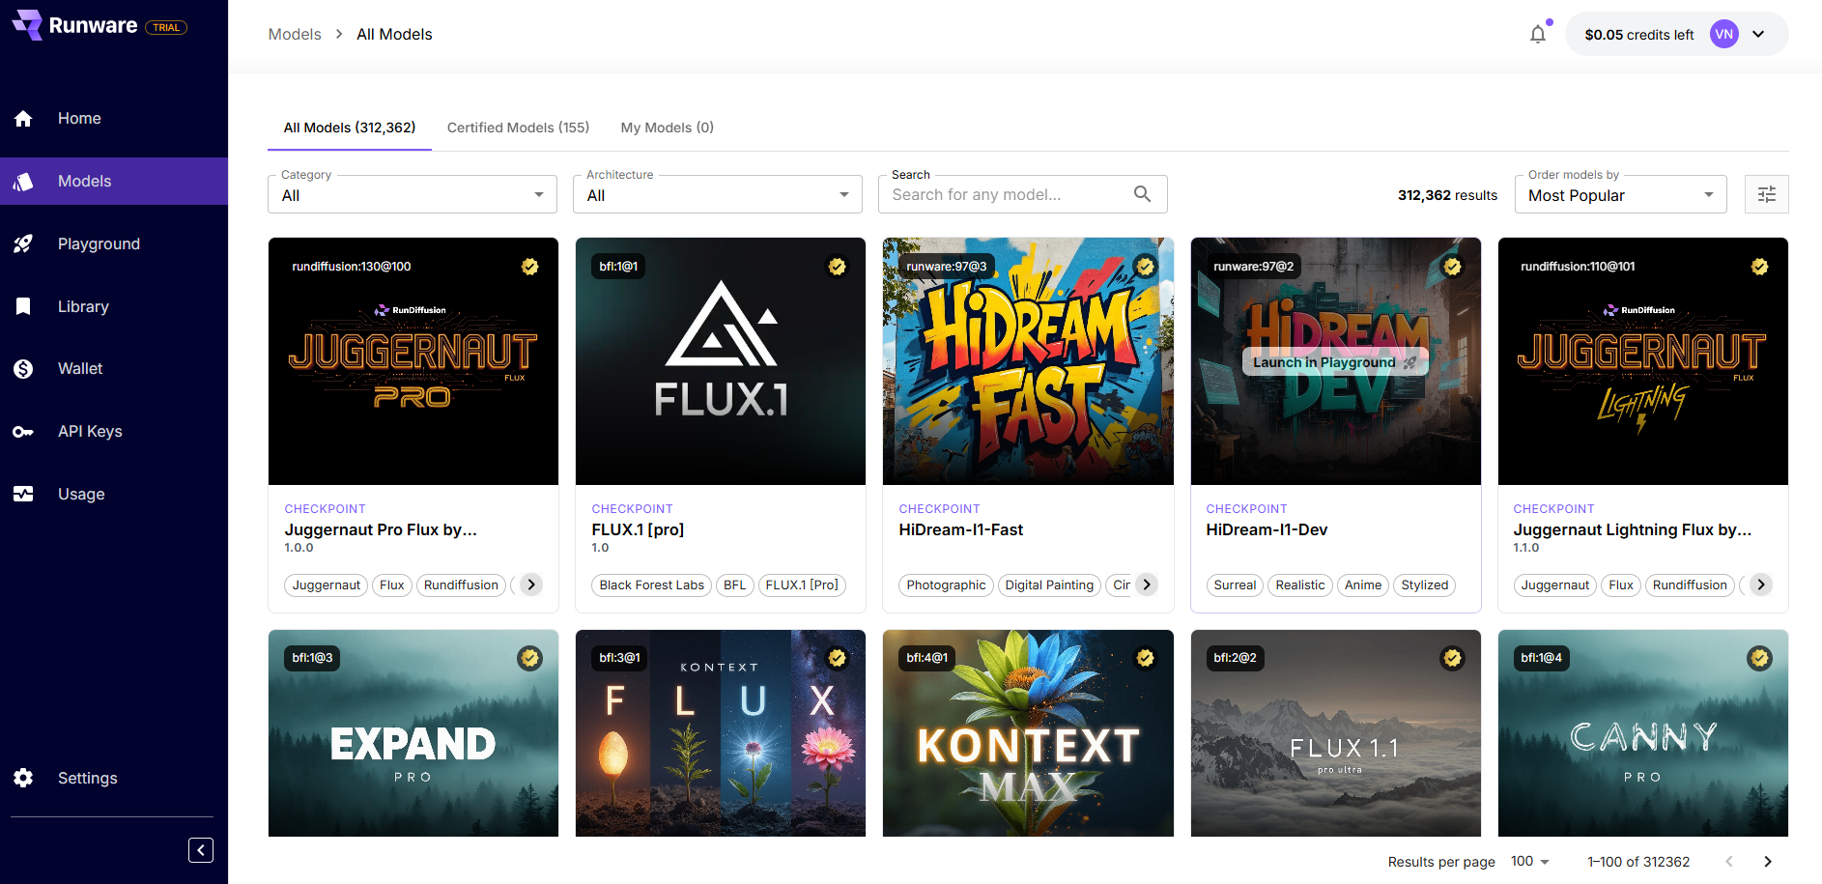The height and width of the screenshot is (884, 1822).
Task: Click the BFL tag
Action: tap(735, 585)
